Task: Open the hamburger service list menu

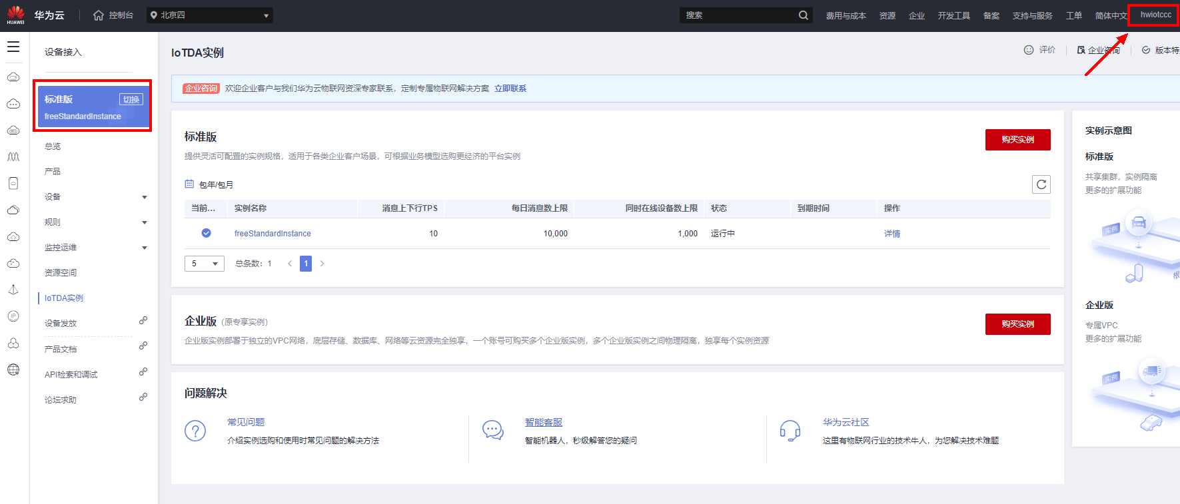Action: tap(13, 47)
